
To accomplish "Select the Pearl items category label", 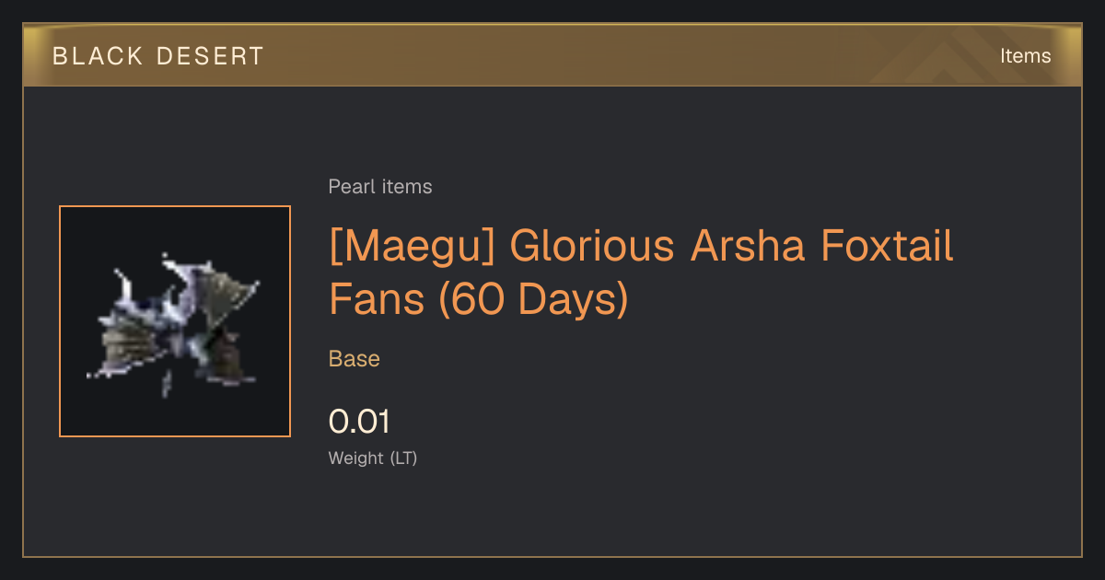I will tap(380, 187).
